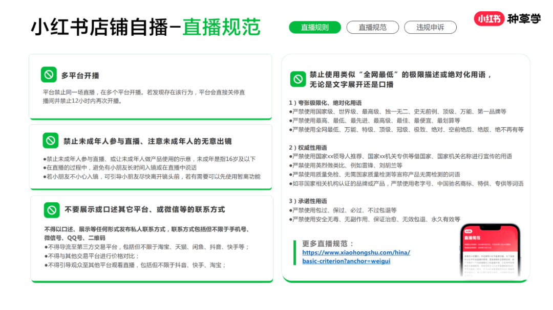
Task: Click the bullet starting 严禁使用国家xx领导人推荐
Action: click(400, 156)
